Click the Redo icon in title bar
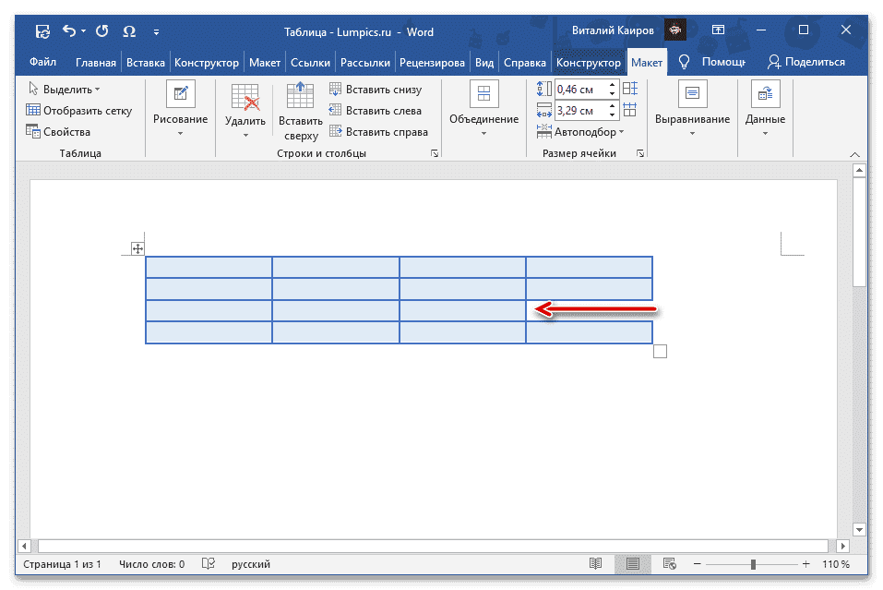 click(102, 32)
